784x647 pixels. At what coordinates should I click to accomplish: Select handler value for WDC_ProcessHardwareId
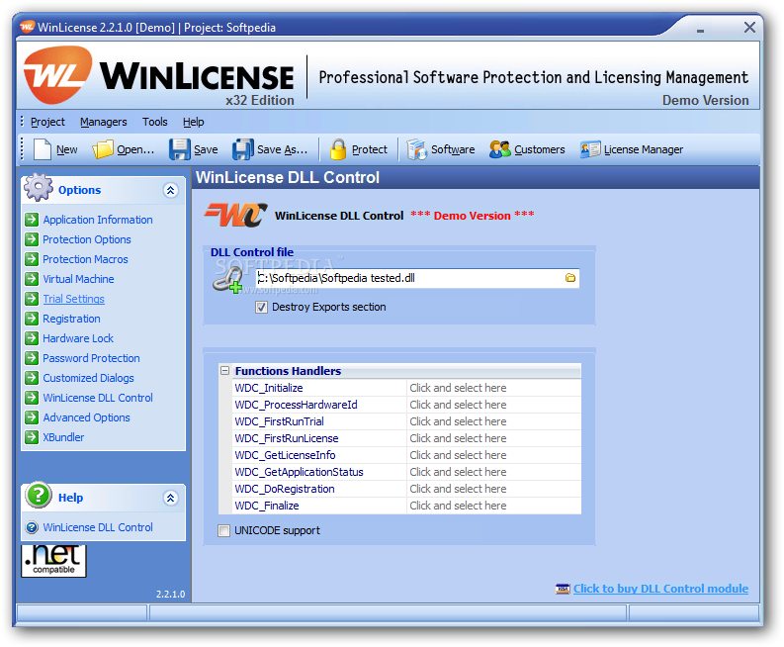click(493, 405)
